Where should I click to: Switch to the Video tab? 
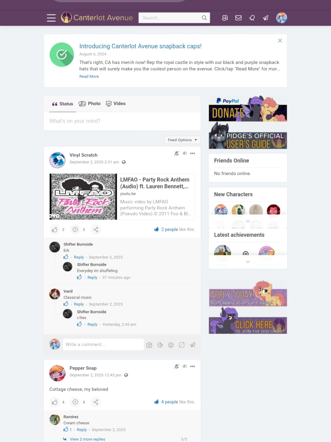coord(116,104)
